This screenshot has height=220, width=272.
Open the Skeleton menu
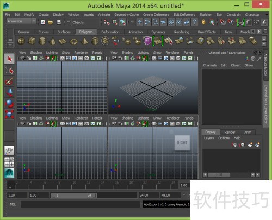[206, 15]
